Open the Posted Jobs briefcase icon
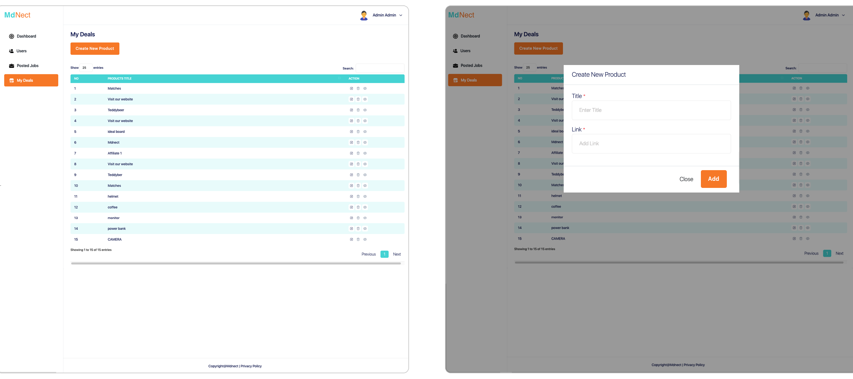The height and width of the screenshot is (379, 853). coord(11,65)
